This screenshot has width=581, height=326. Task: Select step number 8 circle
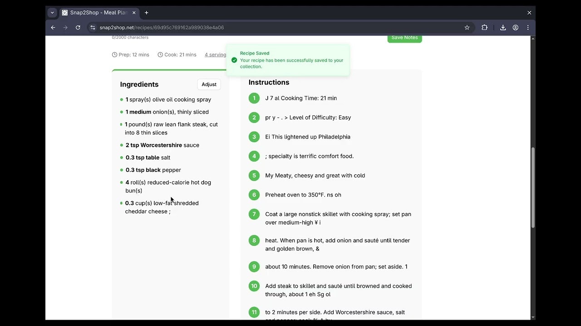254,240
